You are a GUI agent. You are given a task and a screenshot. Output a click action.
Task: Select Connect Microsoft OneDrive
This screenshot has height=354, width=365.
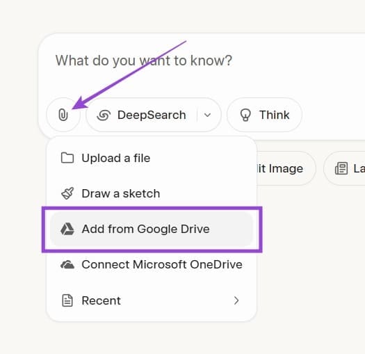[x=152, y=264]
